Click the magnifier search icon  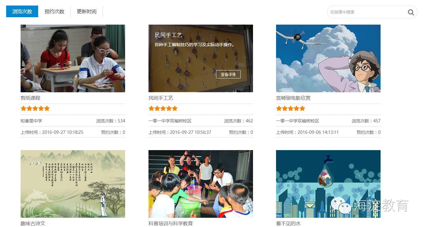pyautogui.click(x=411, y=12)
